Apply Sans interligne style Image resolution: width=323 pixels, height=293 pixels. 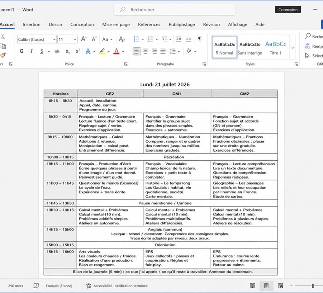coord(250,48)
